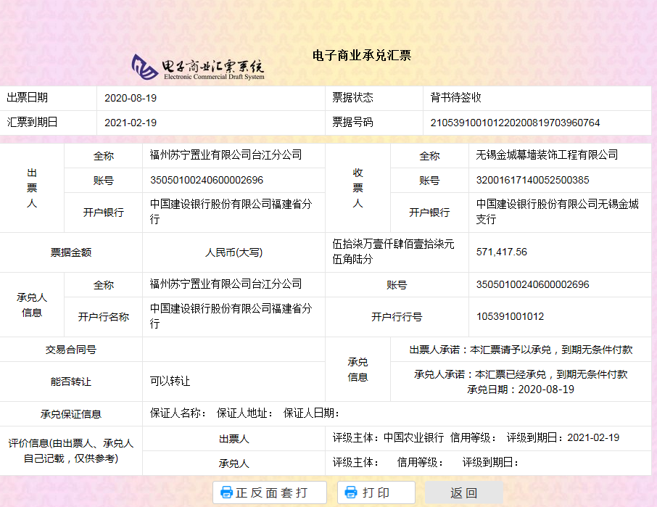Select the 承兑保证信息 label

click(71, 414)
